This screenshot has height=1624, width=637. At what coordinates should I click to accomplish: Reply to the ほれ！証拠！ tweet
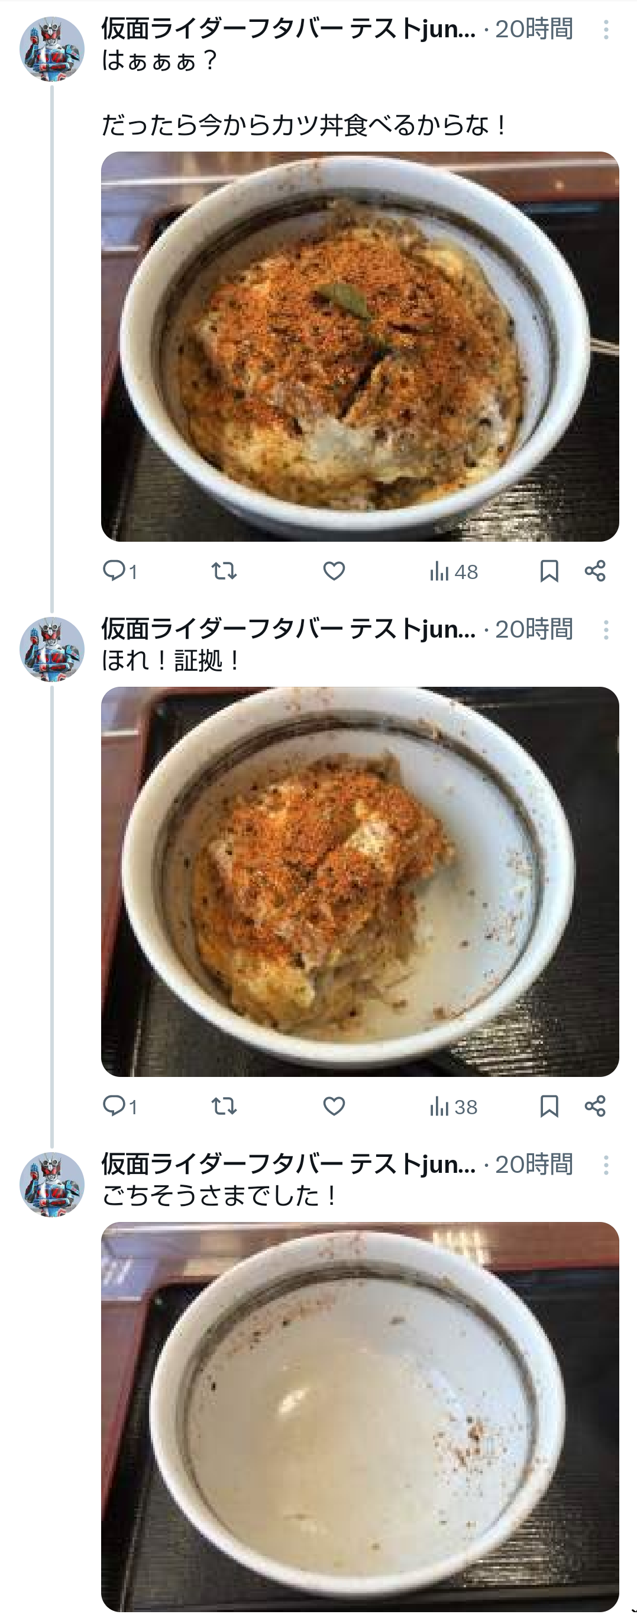point(115,1106)
